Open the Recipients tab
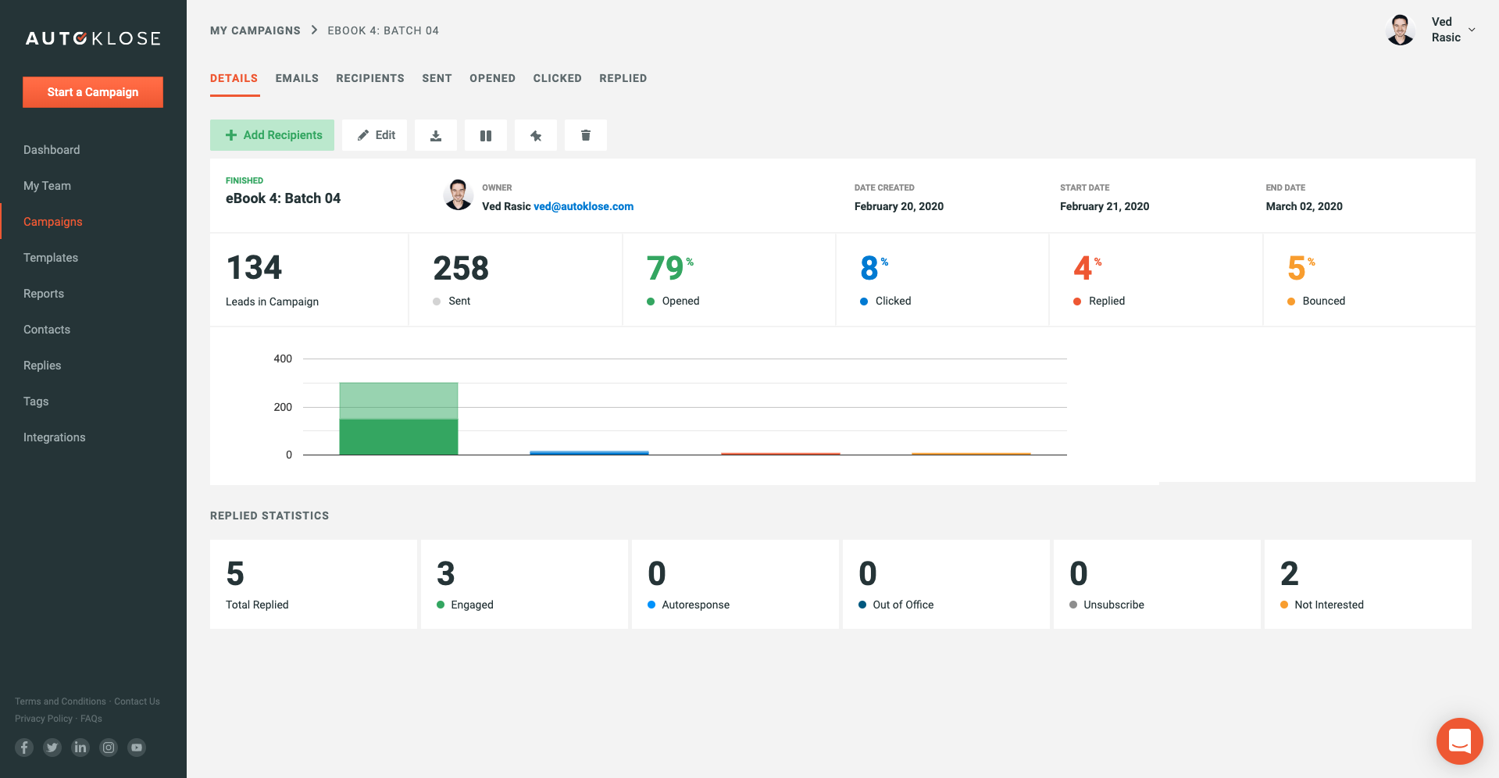 coord(370,78)
